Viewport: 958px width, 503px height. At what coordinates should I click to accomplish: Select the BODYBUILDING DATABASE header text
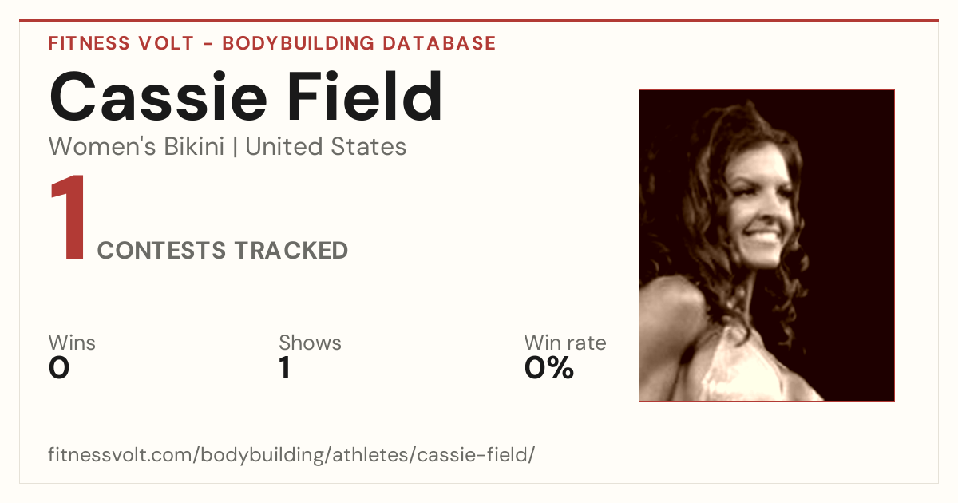[359, 43]
